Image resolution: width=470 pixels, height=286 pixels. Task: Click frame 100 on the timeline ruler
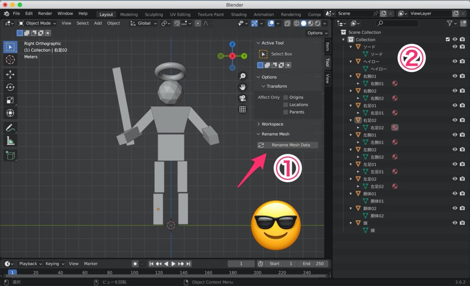point(134,273)
